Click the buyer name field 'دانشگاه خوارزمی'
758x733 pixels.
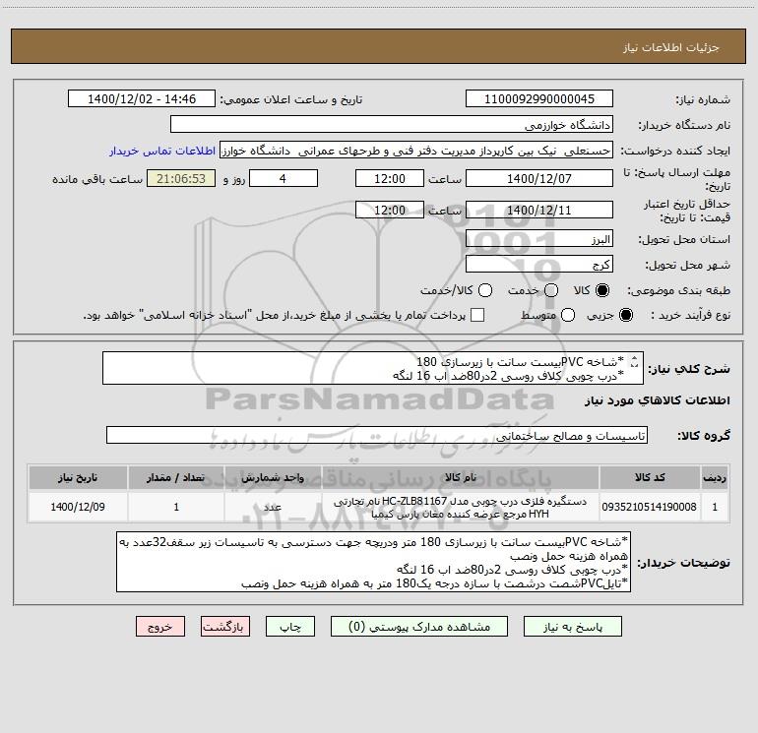click(392, 124)
